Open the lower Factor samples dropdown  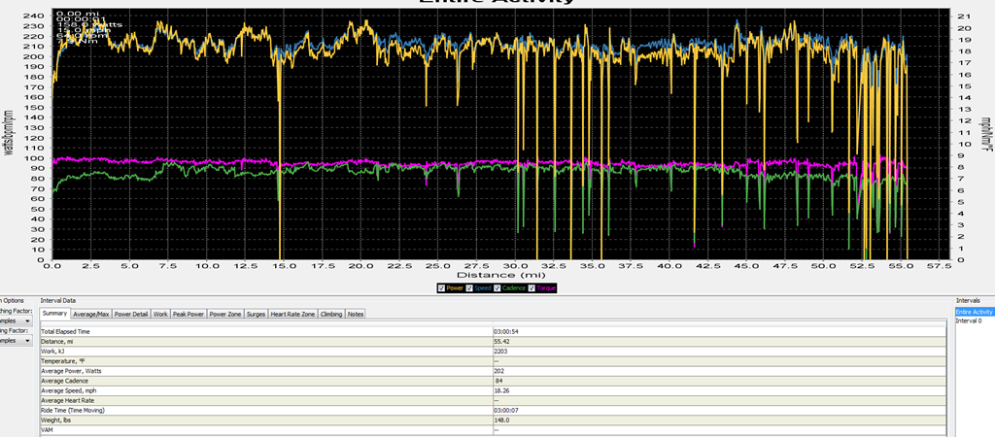click(x=26, y=341)
